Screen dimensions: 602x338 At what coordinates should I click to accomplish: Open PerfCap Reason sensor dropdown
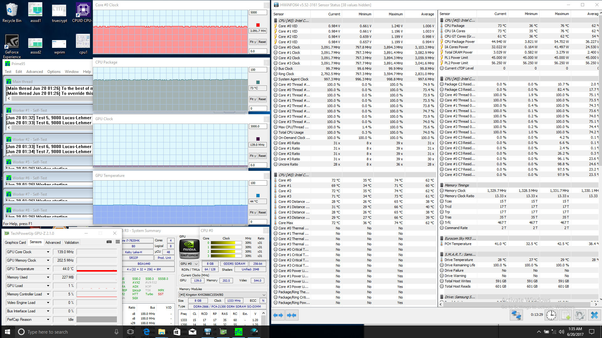coord(48,320)
